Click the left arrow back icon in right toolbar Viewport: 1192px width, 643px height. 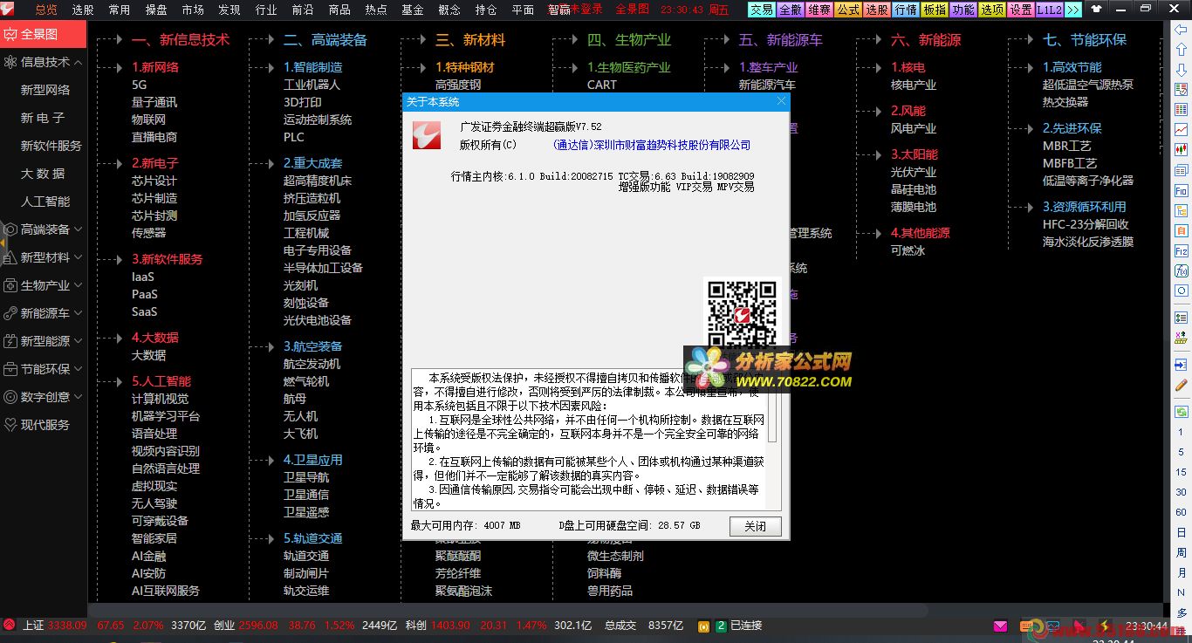point(1181,29)
